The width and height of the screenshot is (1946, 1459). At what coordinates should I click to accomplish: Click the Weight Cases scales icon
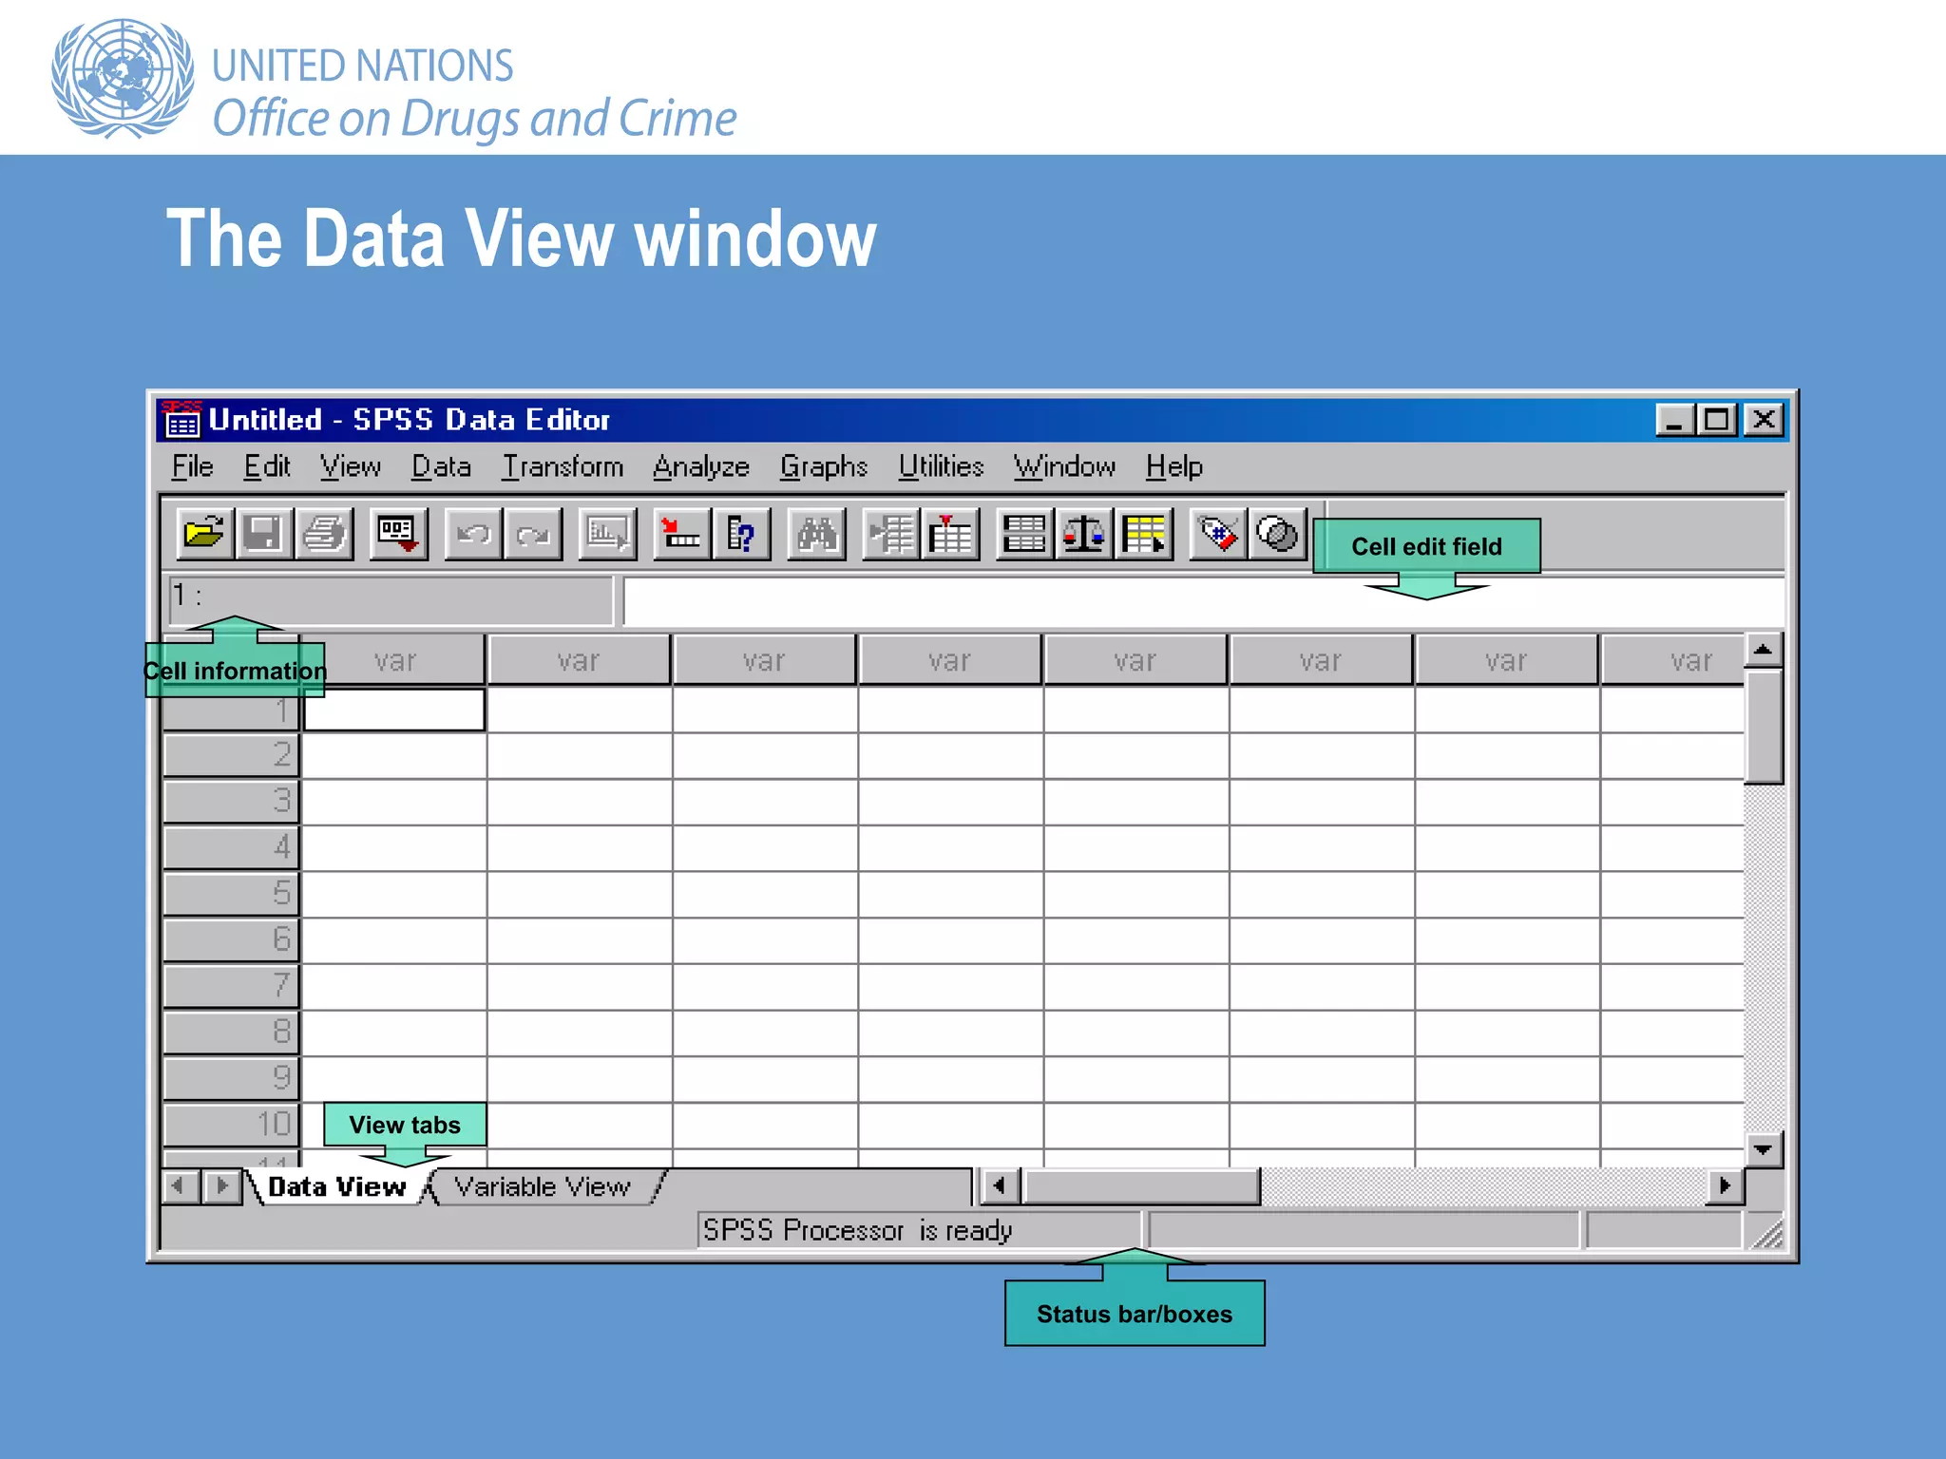(1084, 534)
